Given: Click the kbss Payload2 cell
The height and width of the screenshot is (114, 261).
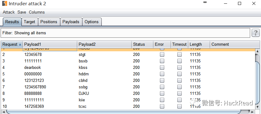Looking at the screenshot, I should (x=104, y=67).
